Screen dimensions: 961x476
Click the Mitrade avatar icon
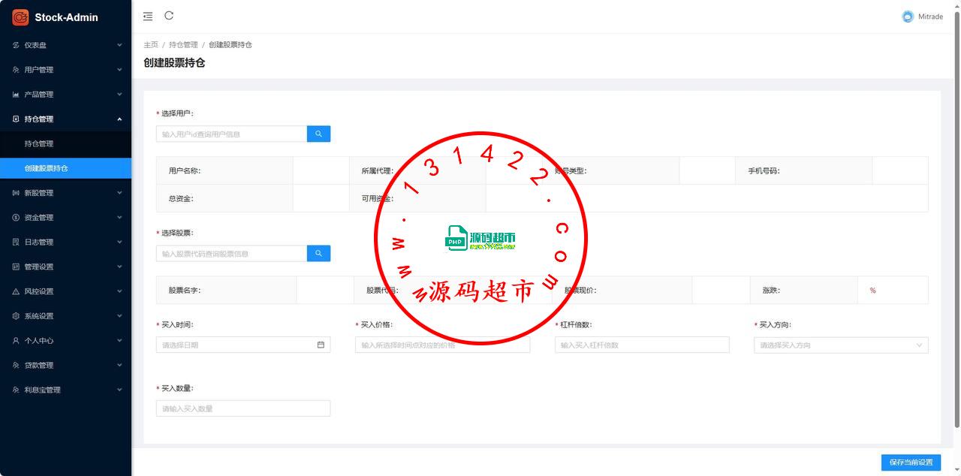tap(908, 17)
